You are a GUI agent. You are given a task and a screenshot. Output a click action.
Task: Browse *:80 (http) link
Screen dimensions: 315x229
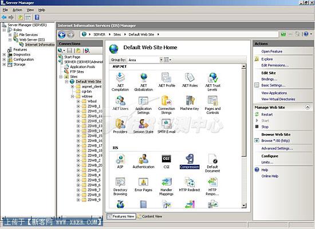(275, 141)
